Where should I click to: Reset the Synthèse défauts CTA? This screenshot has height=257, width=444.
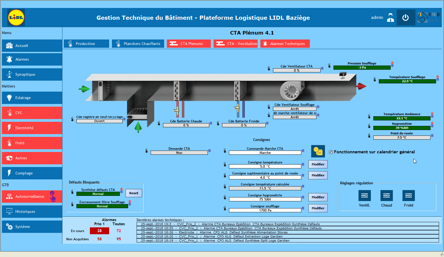(x=134, y=193)
